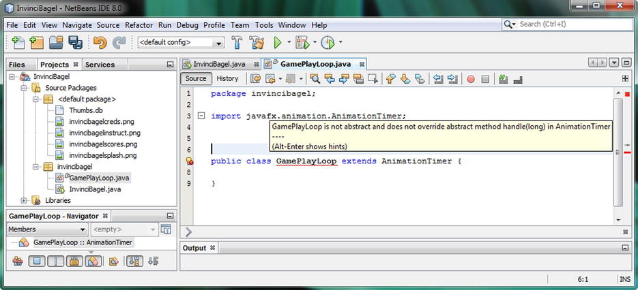Switch to the Files panel tab
The image size is (638, 290).
point(16,65)
